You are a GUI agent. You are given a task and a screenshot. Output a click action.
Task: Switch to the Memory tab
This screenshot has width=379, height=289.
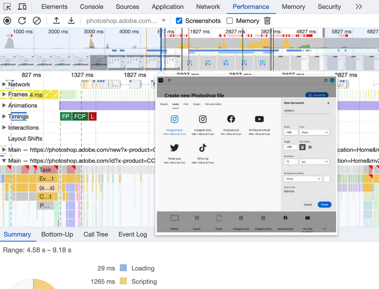pos(293,7)
